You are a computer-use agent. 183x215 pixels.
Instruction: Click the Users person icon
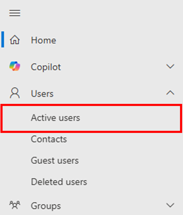pyautogui.click(x=15, y=93)
